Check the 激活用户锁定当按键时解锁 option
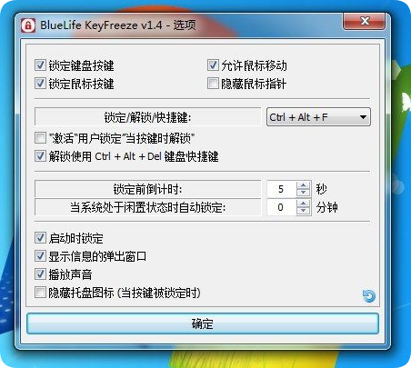This screenshot has height=368, width=411. point(40,138)
